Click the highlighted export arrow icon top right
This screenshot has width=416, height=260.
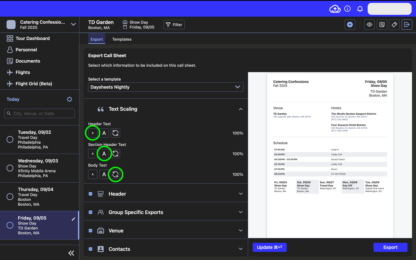(407, 25)
